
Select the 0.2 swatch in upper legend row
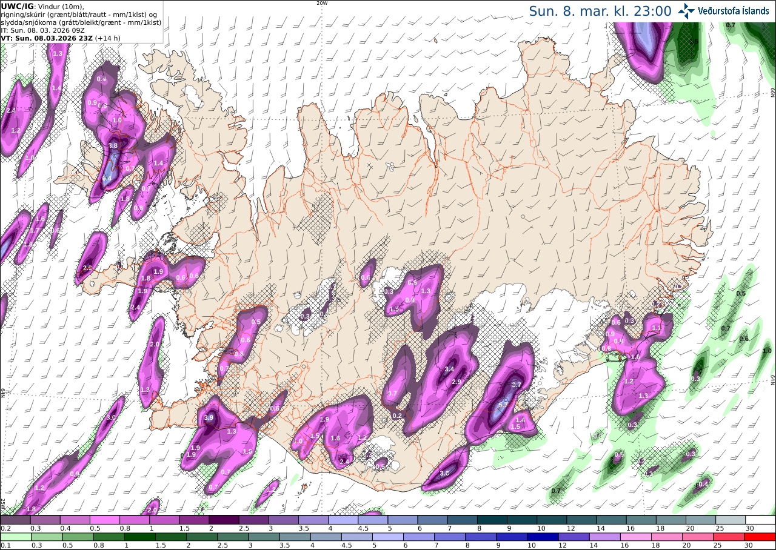15,520
